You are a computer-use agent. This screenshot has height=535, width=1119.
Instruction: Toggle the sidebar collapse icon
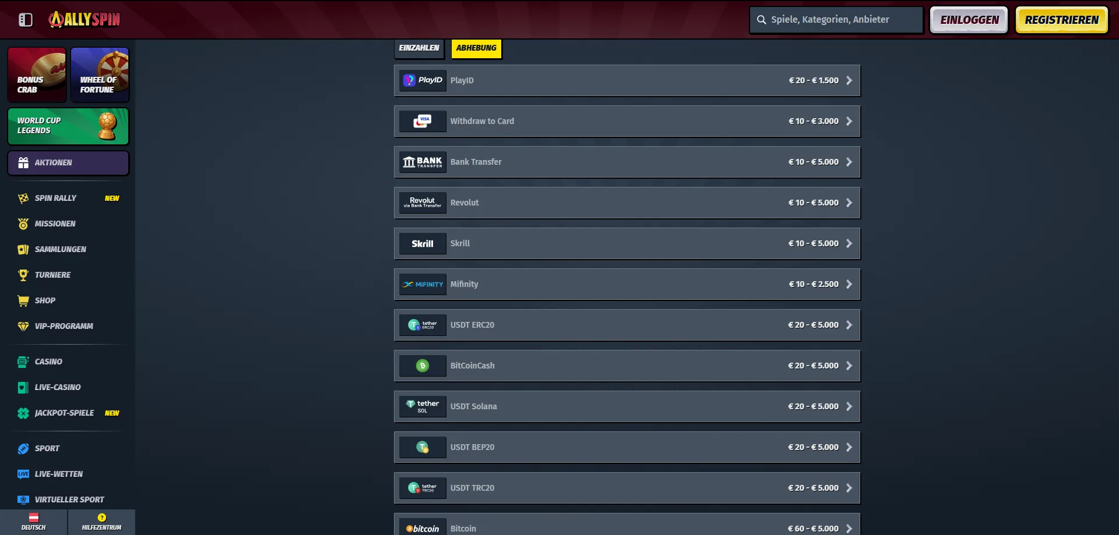click(26, 20)
